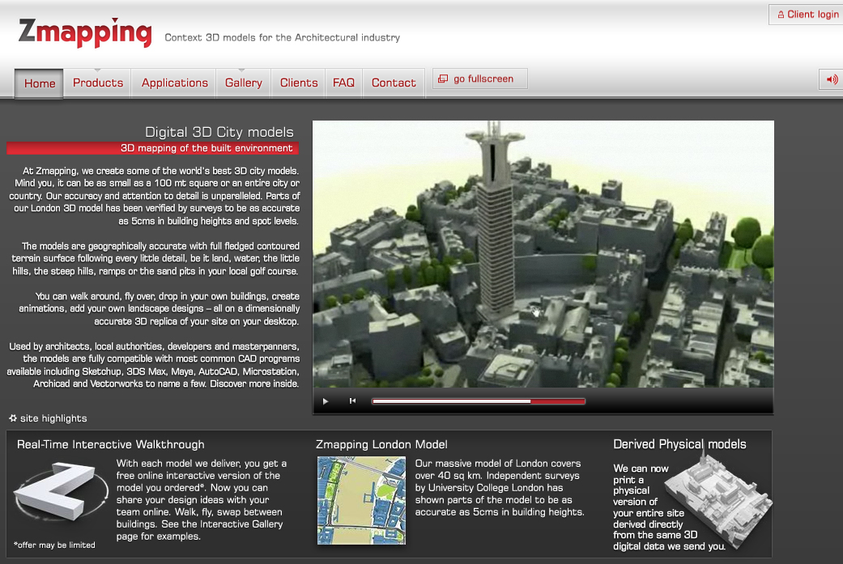Open the Contact page
This screenshot has width=843, height=564.
(x=394, y=83)
